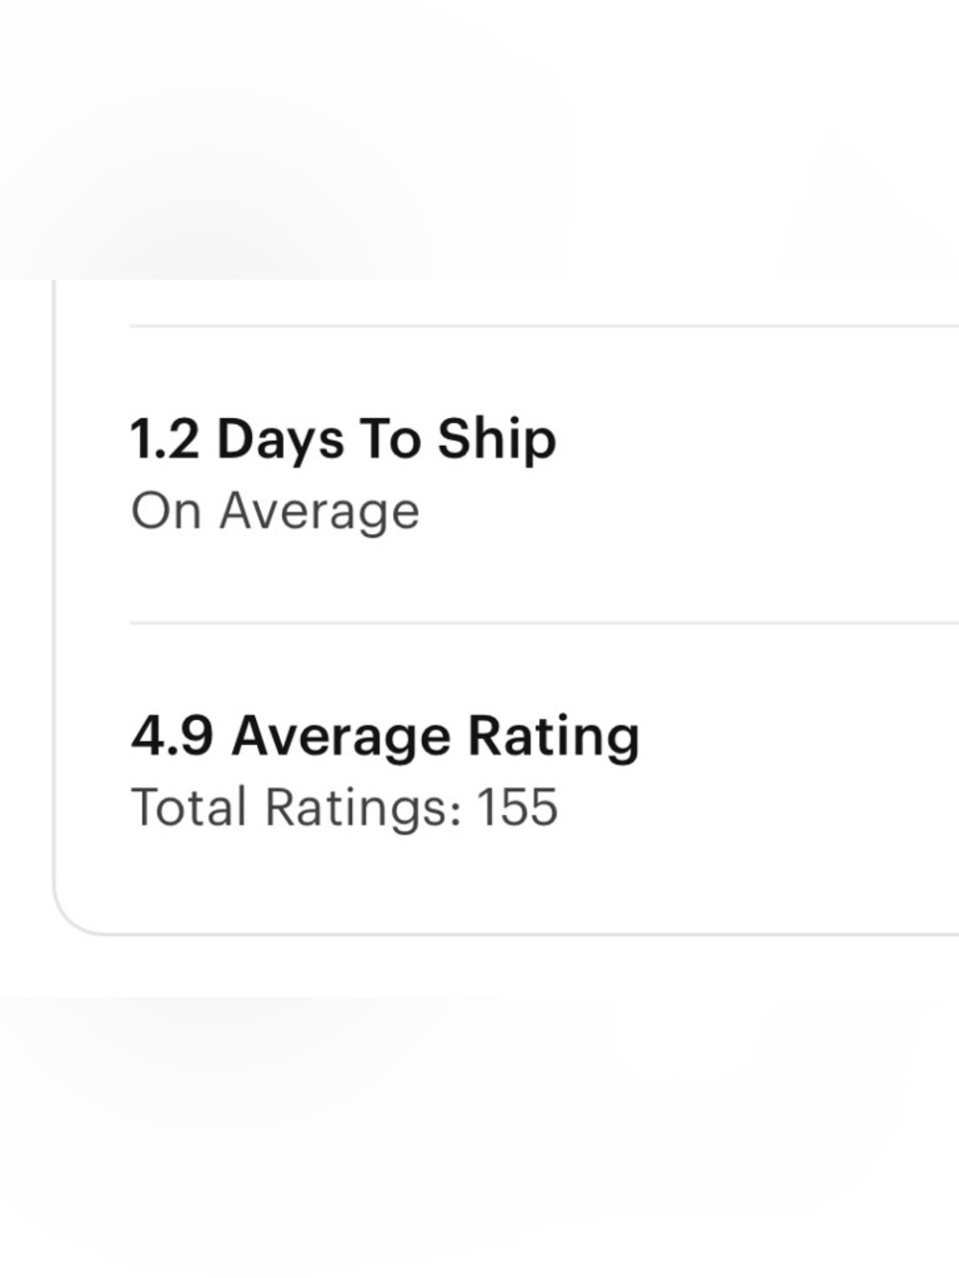Open the "Total Ratings: 155" line
Image resolution: width=959 pixels, height=1278 pixels.
(344, 807)
